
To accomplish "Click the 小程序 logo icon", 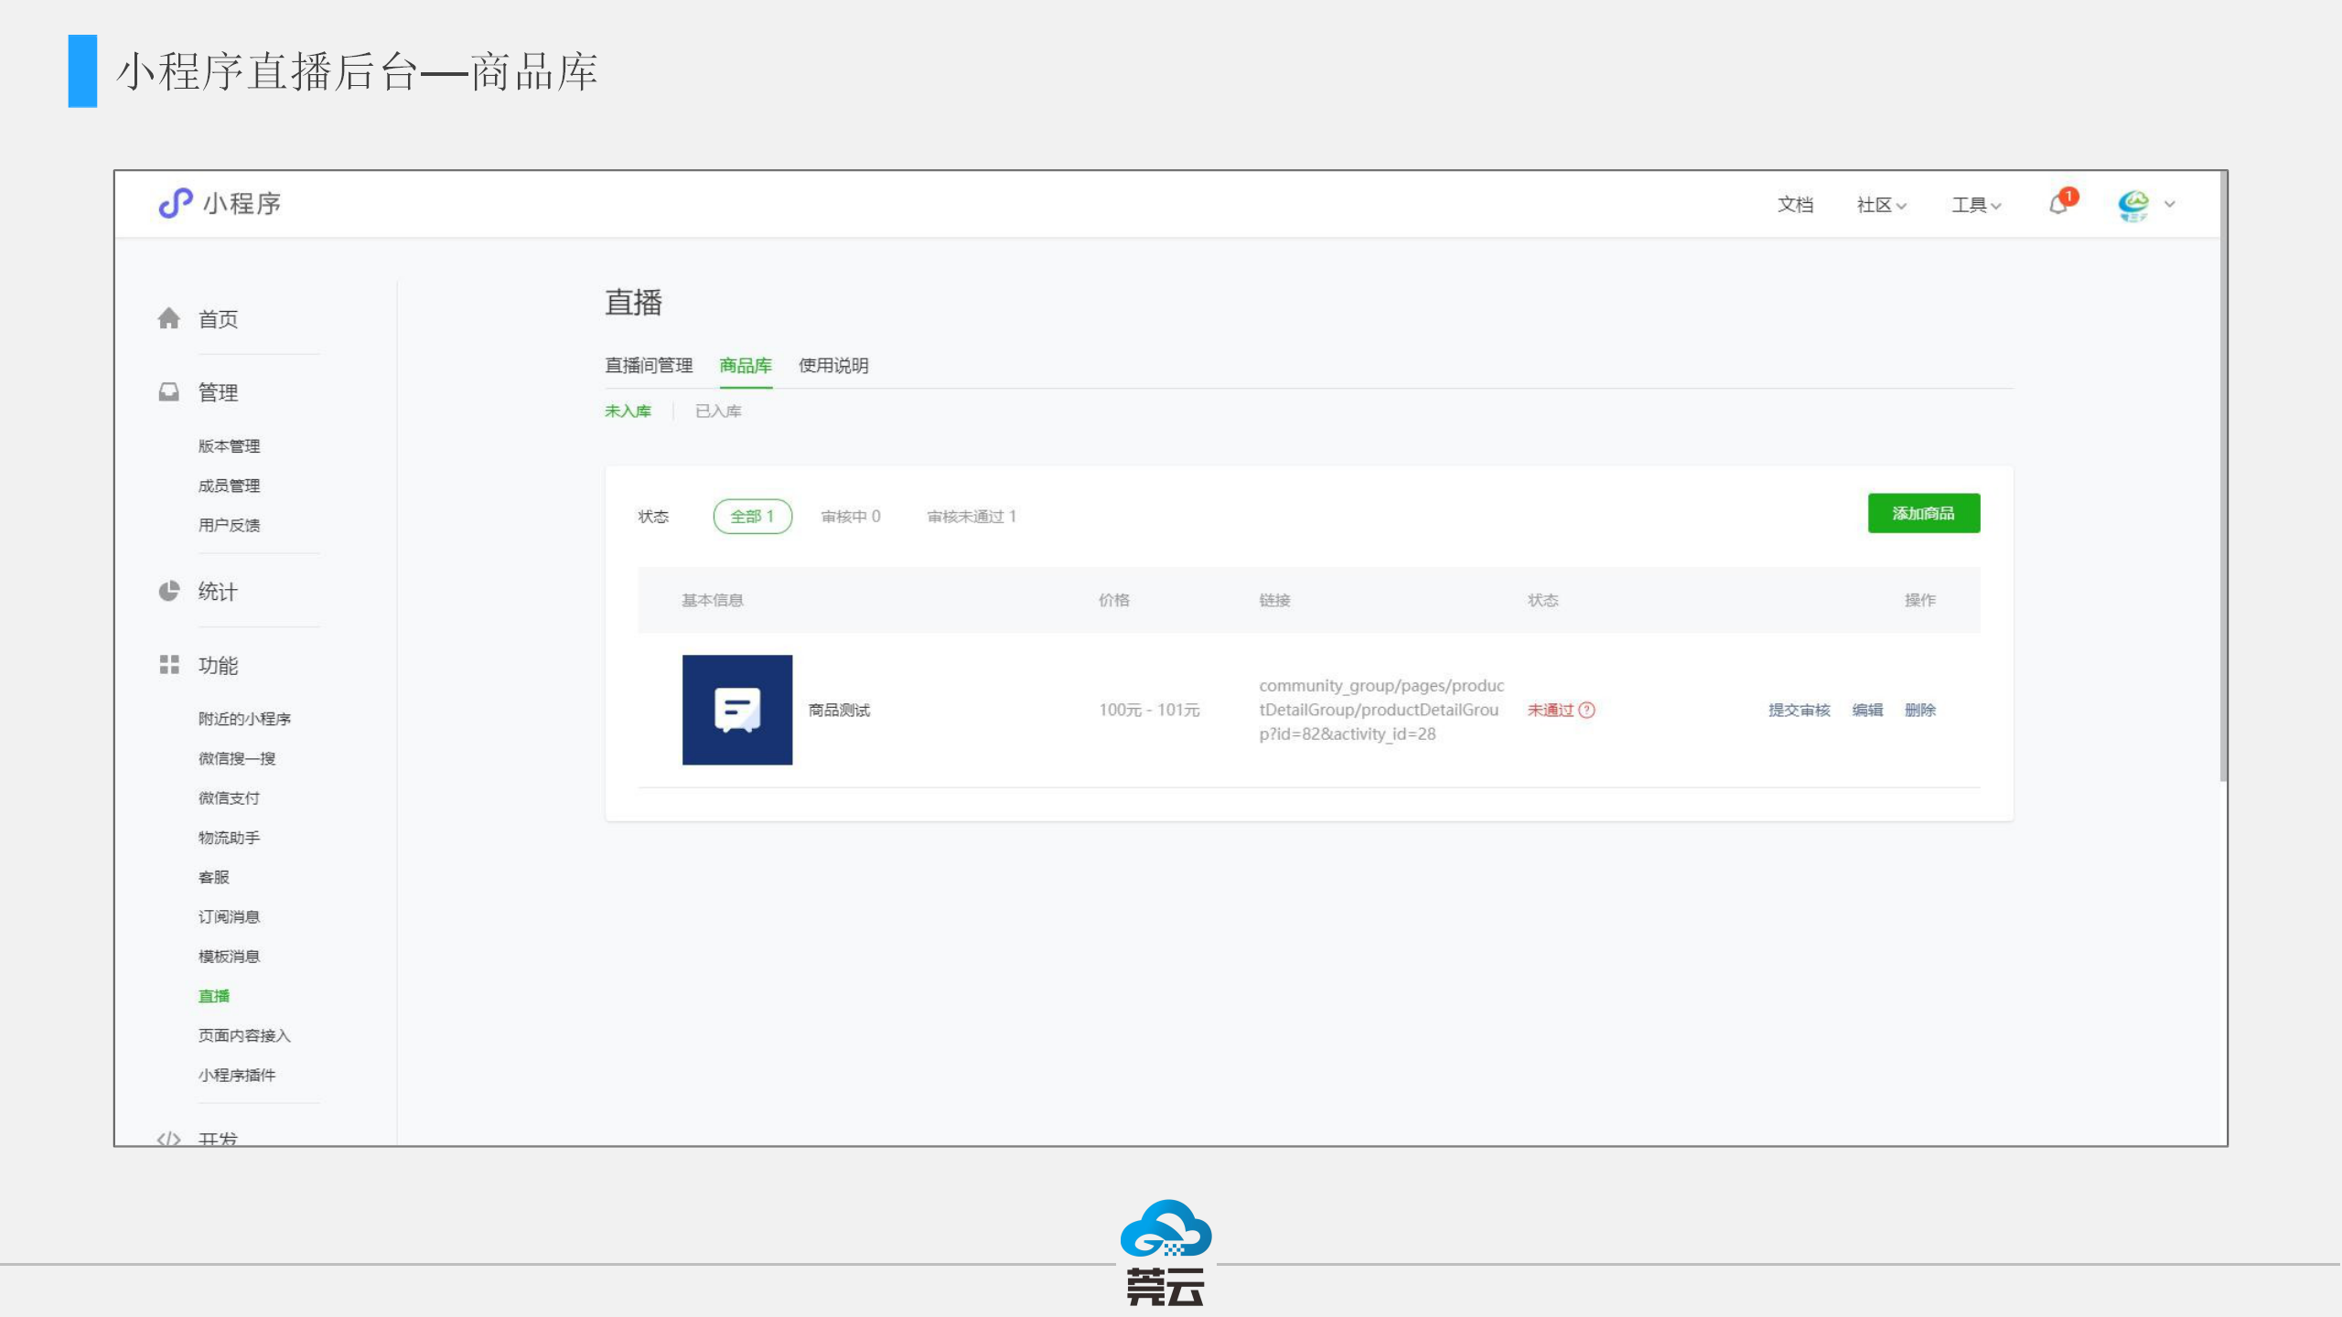I will (175, 203).
